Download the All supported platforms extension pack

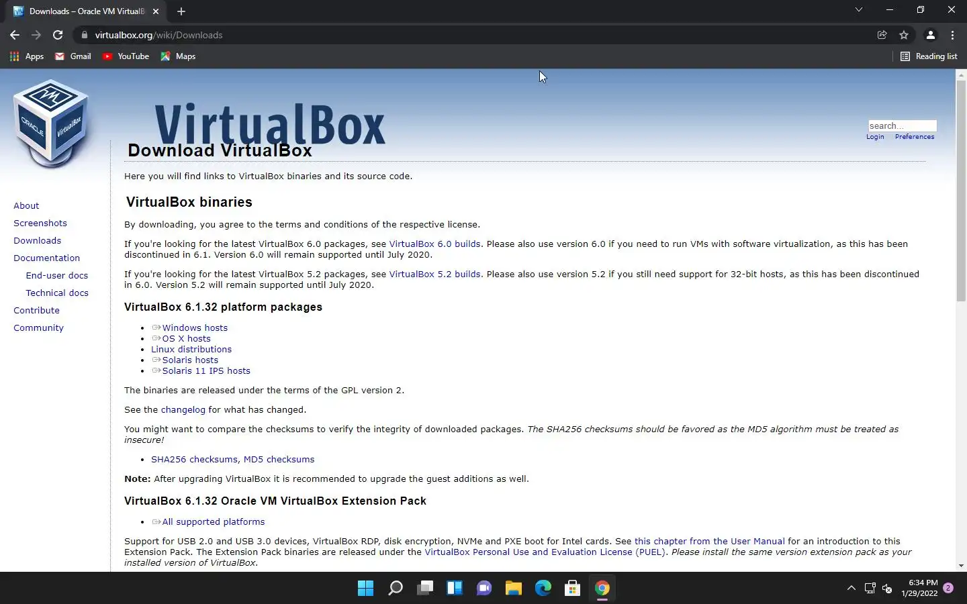click(x=214, y=522)
